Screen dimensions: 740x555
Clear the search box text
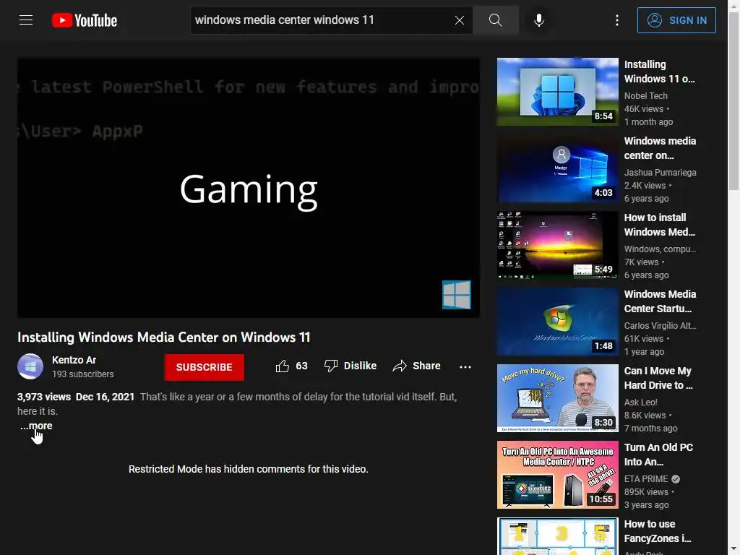(459, 20)
